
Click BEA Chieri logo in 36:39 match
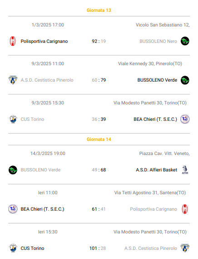point(185,119)
